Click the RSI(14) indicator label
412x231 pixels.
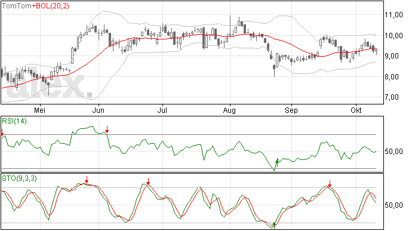pos(14,121)
